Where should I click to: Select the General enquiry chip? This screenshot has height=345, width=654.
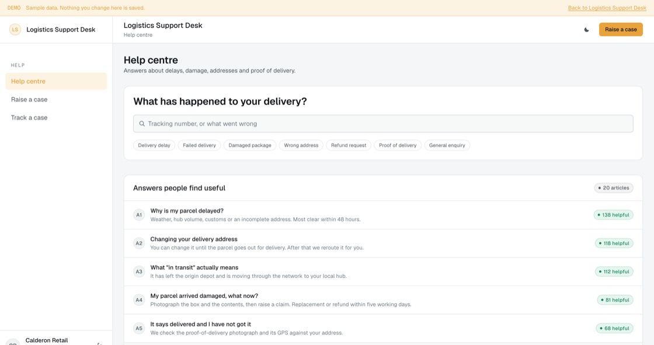[447, 145]
